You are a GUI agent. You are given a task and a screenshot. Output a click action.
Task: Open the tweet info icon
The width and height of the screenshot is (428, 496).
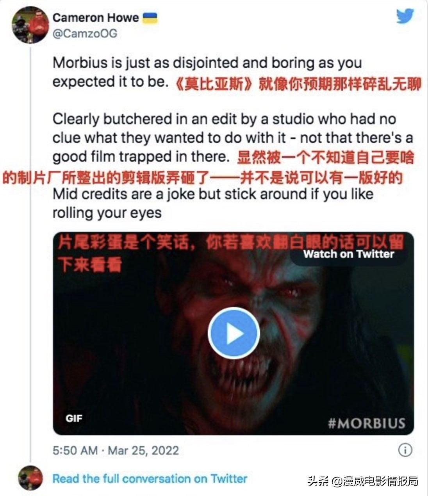point(405,450)
